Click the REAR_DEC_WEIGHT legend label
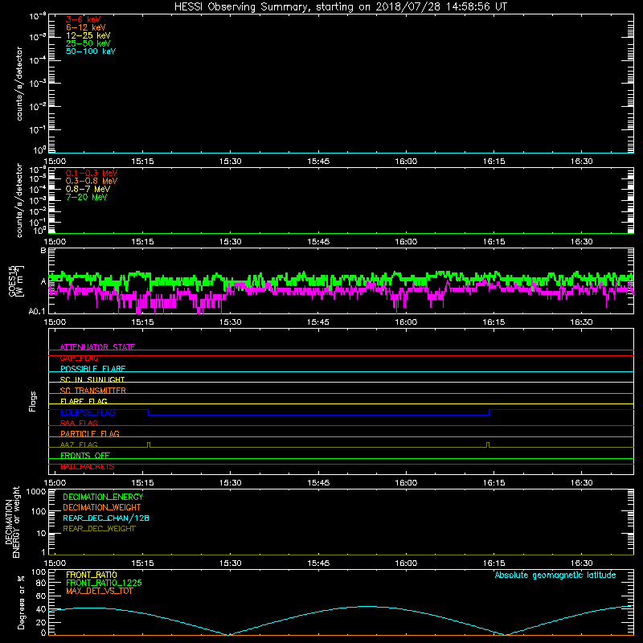Image resolution: width=643 pixels, height=643 pixels. click(99, 529)
